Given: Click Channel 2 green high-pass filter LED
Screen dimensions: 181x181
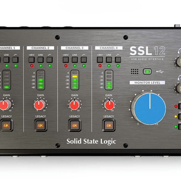Looking at the screenshot, I should click(50, 66).
